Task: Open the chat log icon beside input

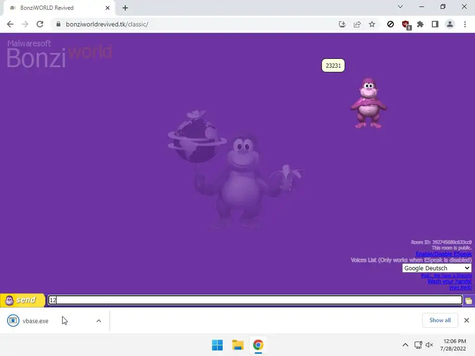Action: (469, 300)
